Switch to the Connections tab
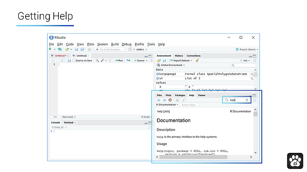The image size is (307, 172). tap(194, 56)
